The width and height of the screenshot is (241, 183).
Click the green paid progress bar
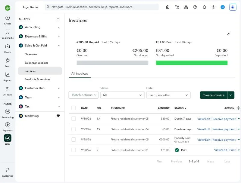(192, 63)
